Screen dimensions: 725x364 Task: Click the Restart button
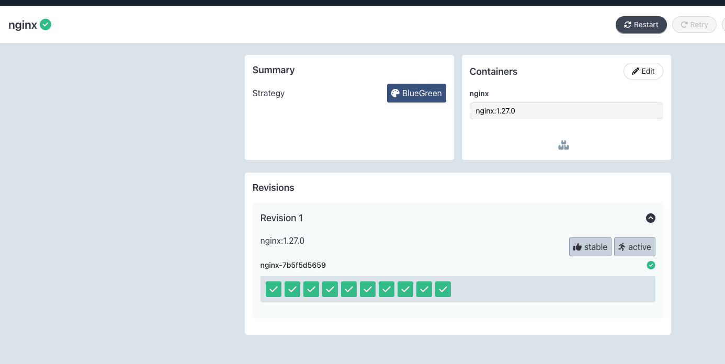641,25
